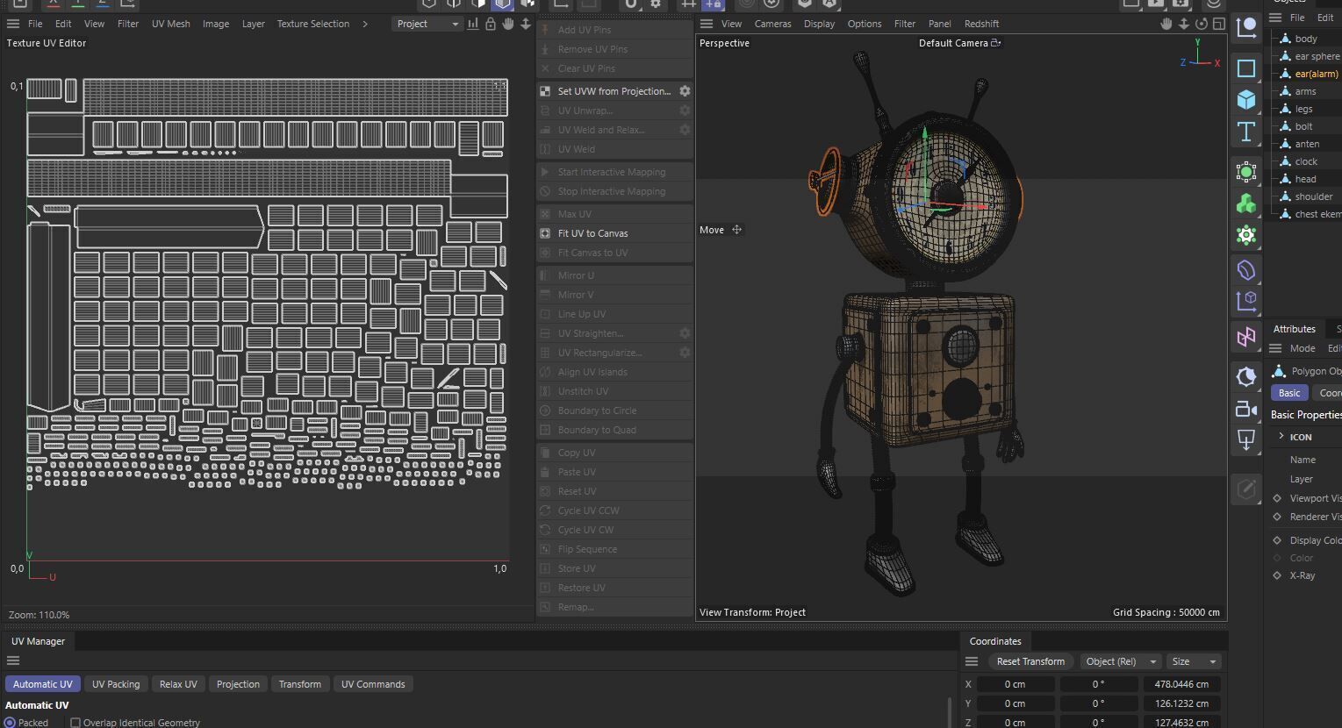Viewport: 1342px width, 728px height.
Task: Click the Reset Transform button
Action: click(1030, 661)
